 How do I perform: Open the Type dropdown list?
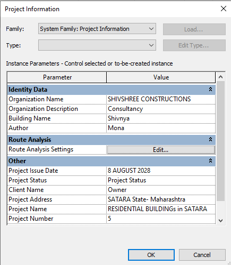97,45
